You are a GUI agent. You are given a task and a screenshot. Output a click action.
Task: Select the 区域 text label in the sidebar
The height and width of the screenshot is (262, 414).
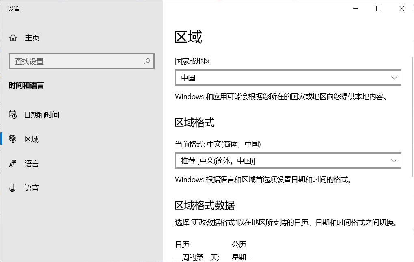point(31,139)
